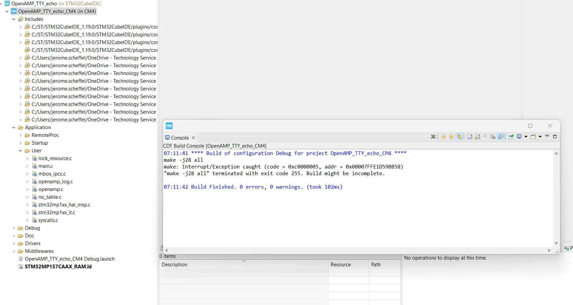Toggle bring console to top on output
The height and width of the screenshot is (305, 573).
501,137
